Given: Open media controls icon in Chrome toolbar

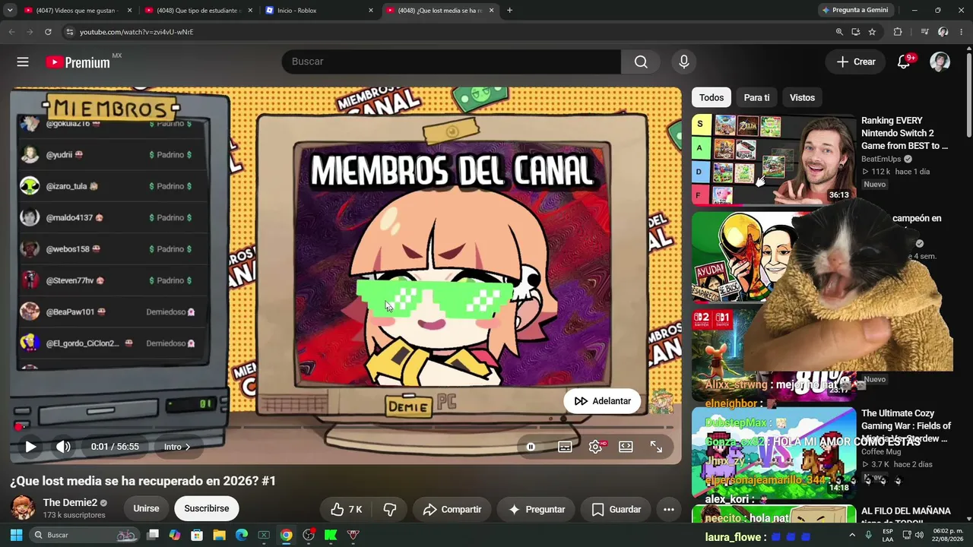Looking at the screenshot, I should tap(924, 32).
